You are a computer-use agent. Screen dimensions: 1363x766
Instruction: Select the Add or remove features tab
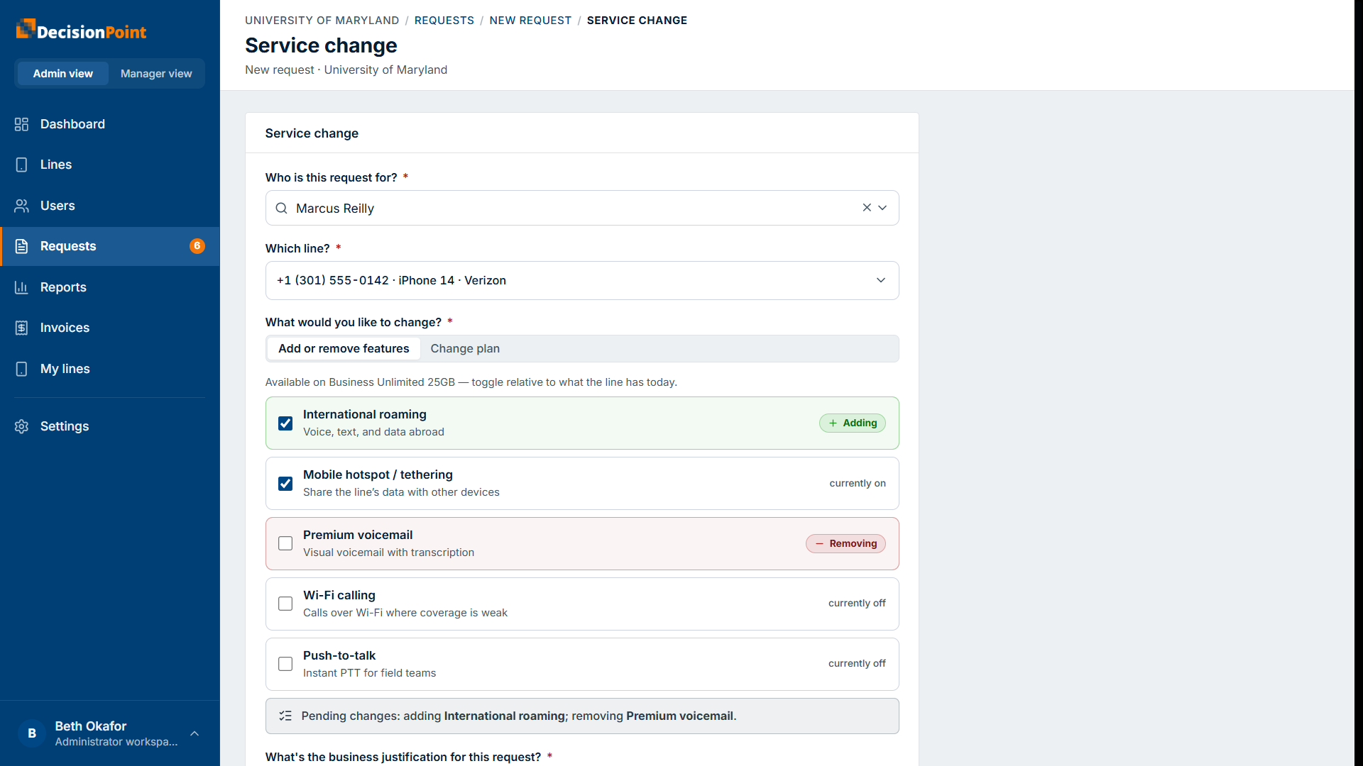344,348
